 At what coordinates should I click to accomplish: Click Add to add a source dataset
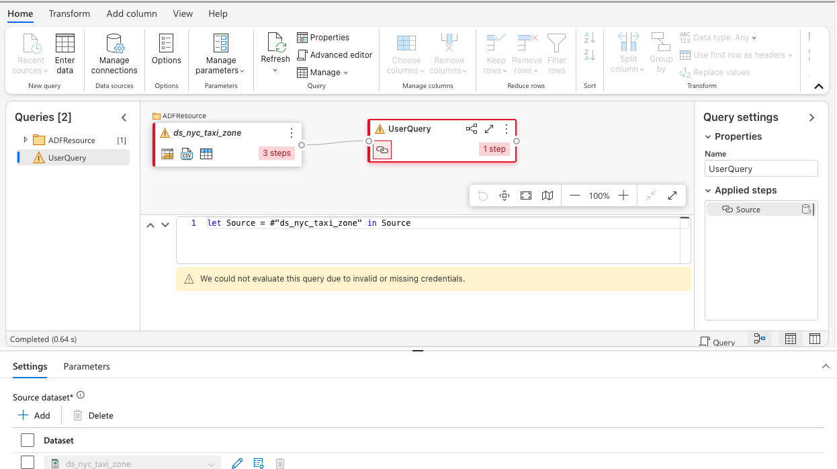pos(34,415)
